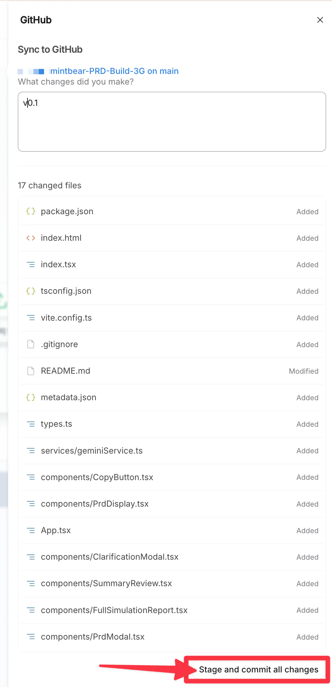Click the .gitignore blank document icon
The width and height of the screenshot is (332, 687).
click(x=31, y=344)
